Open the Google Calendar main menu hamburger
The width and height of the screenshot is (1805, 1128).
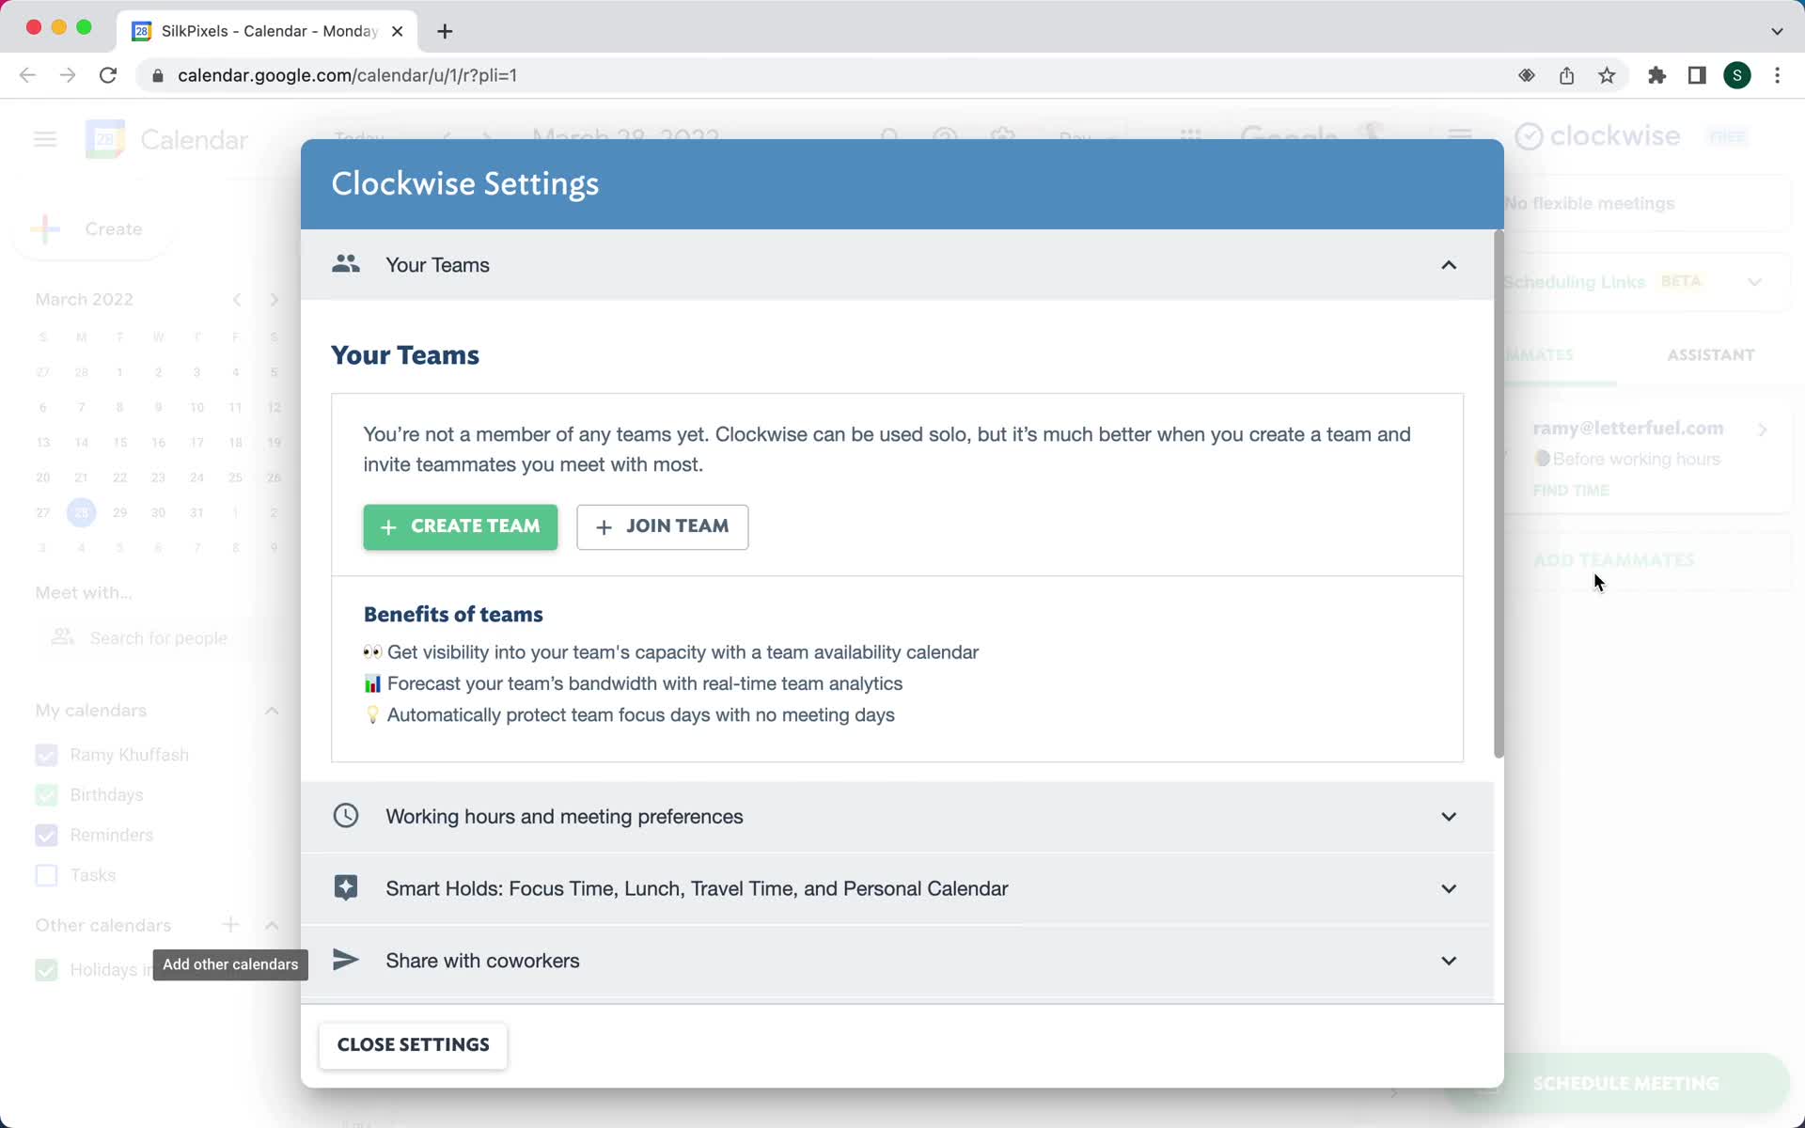(45, 140)
